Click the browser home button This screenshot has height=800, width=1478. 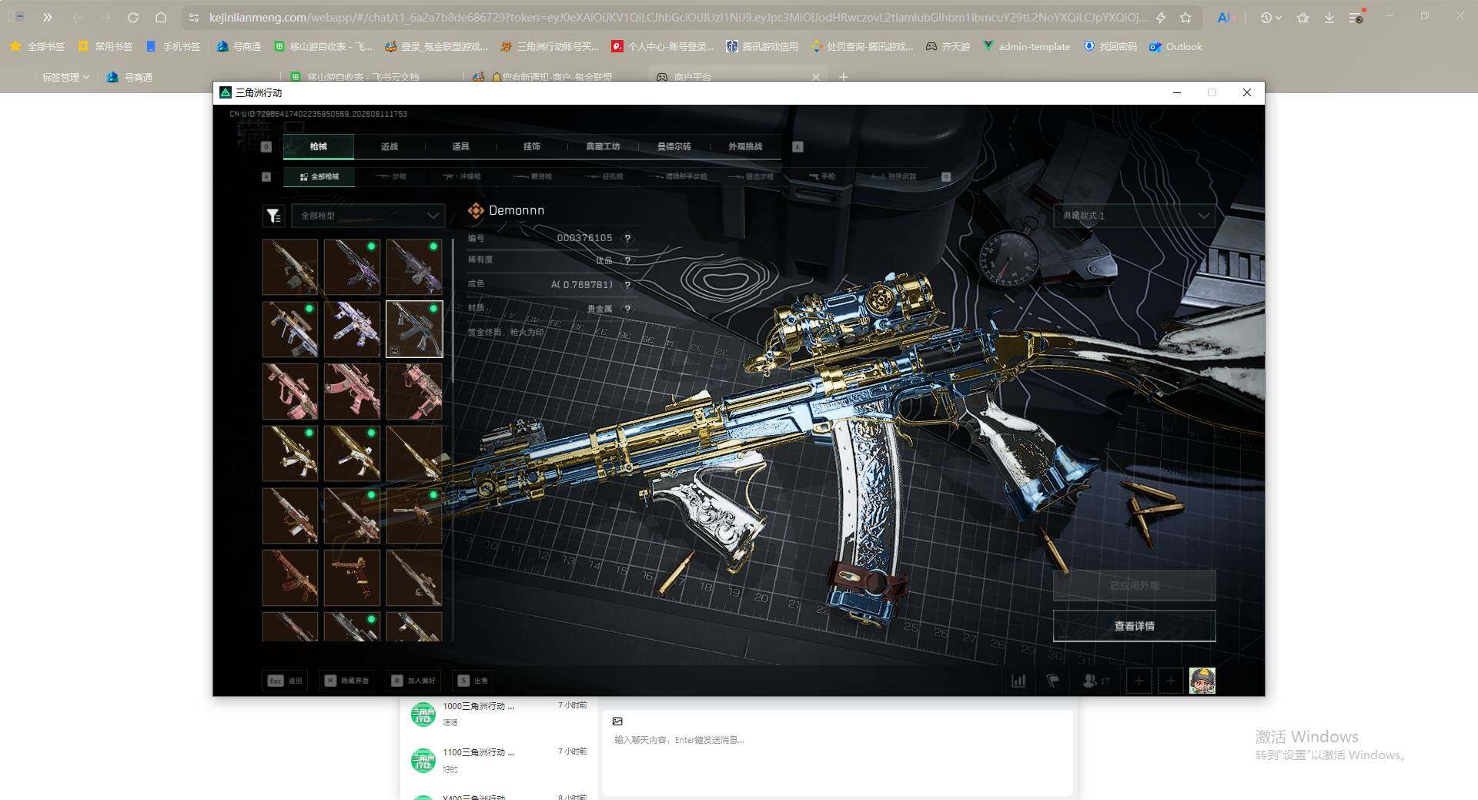point(161,17)
